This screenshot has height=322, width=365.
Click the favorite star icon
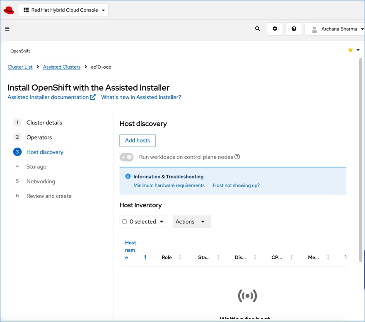tap(350, 50)
